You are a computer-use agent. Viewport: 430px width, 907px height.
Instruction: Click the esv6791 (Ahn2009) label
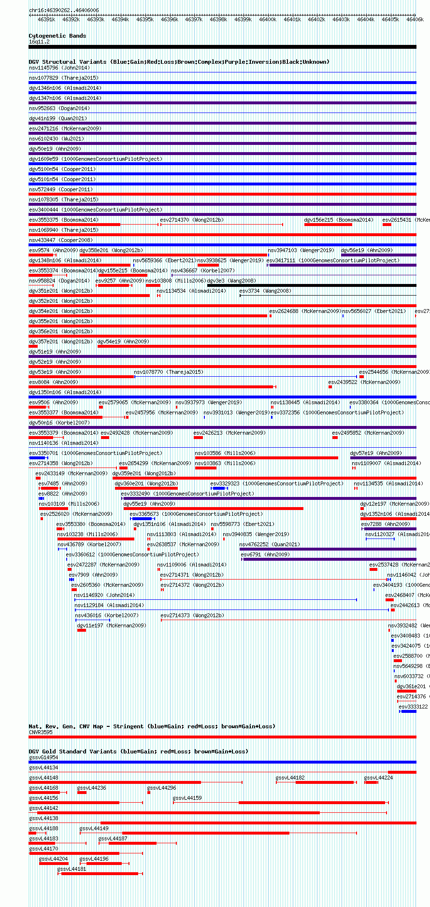265,554
